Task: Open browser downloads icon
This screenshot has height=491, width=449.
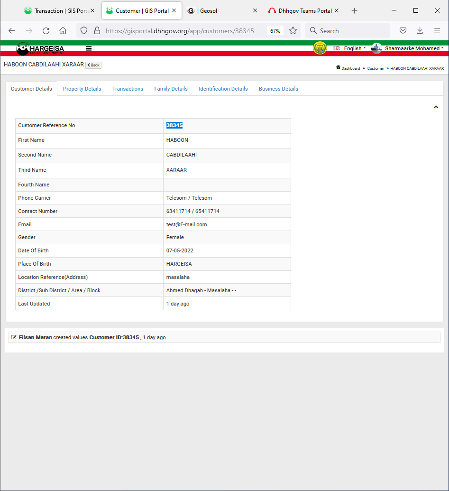Action: pyautogui.click(x=420, y=31)
